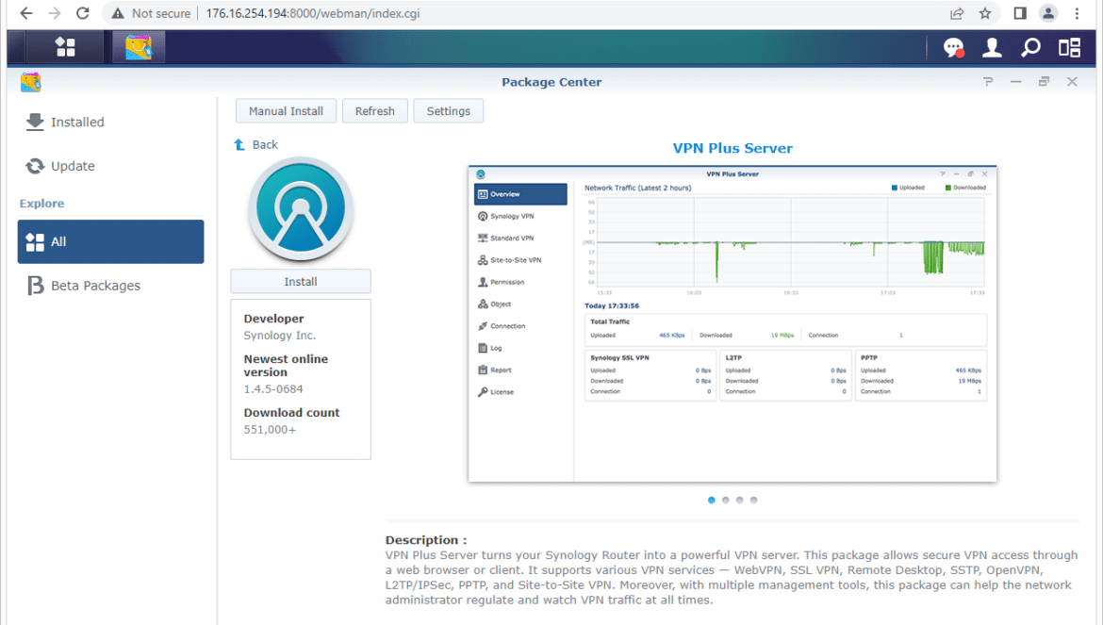This screenshot has width=1103, height=625.
Task: Select Update in the sidebar
Action: point(111,166)
